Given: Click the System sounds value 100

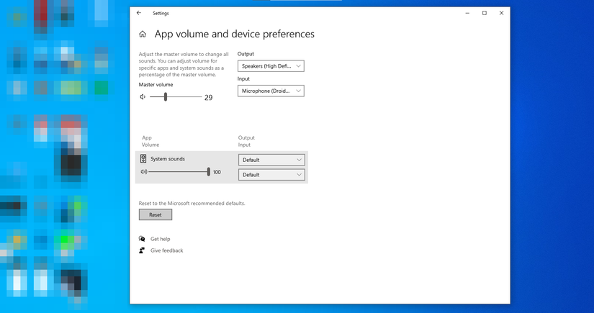Looking at the screenshot, I should coord(217,172).
